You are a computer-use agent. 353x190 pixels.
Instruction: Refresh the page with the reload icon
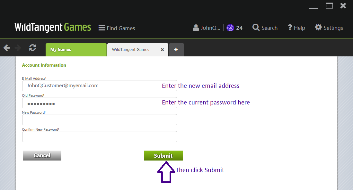[32, 47]
